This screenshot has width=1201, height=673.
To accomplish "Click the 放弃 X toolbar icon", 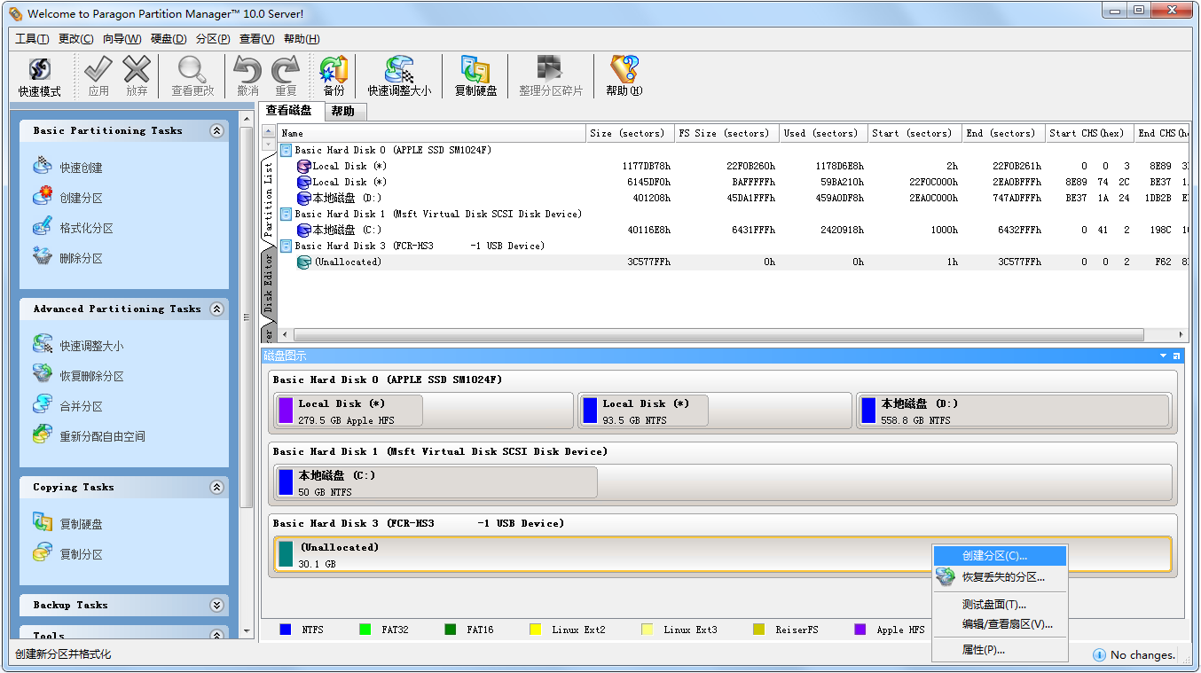I will tap(137, 76).
